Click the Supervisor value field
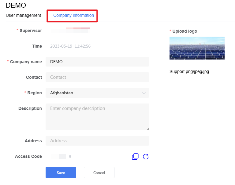 70,30
